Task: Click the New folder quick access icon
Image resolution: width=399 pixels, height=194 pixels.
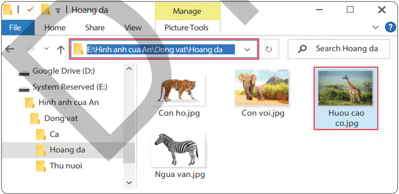Action: 45,10
